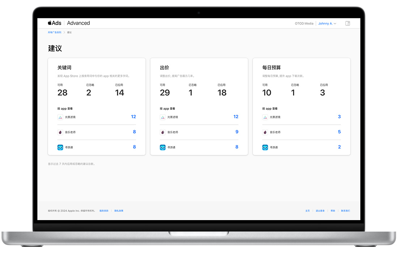Open 3 daily budget suggestions for 光景滤镜
The image size is (398, 253).
click(339, 117)
